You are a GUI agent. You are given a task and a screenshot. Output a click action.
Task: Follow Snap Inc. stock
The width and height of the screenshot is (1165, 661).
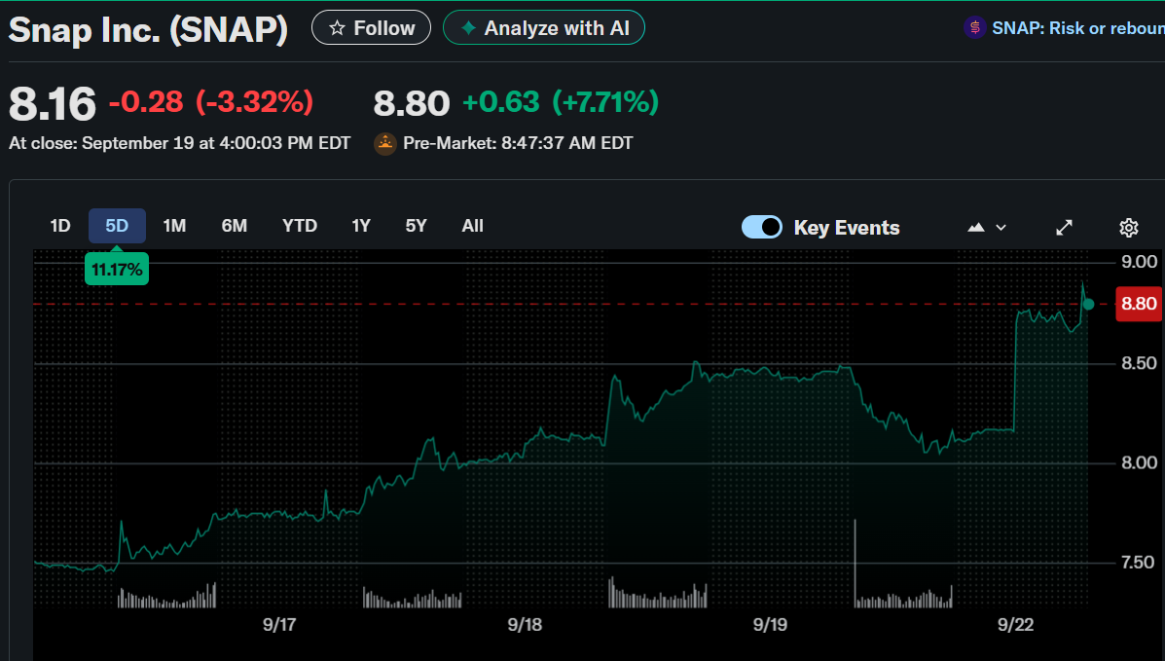pyautogui.click(x=371, y=27)
